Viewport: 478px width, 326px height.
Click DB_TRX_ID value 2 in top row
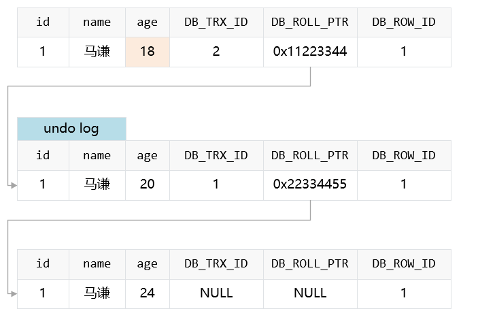point(216,52)
